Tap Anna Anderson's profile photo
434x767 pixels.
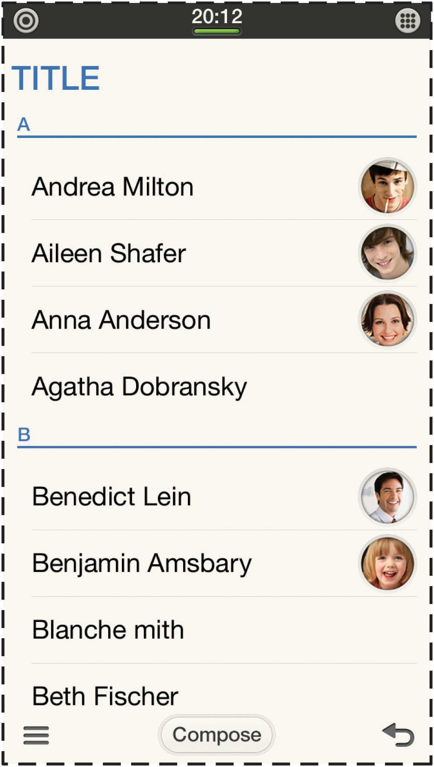pyautogui.click(x=387, y=320)
